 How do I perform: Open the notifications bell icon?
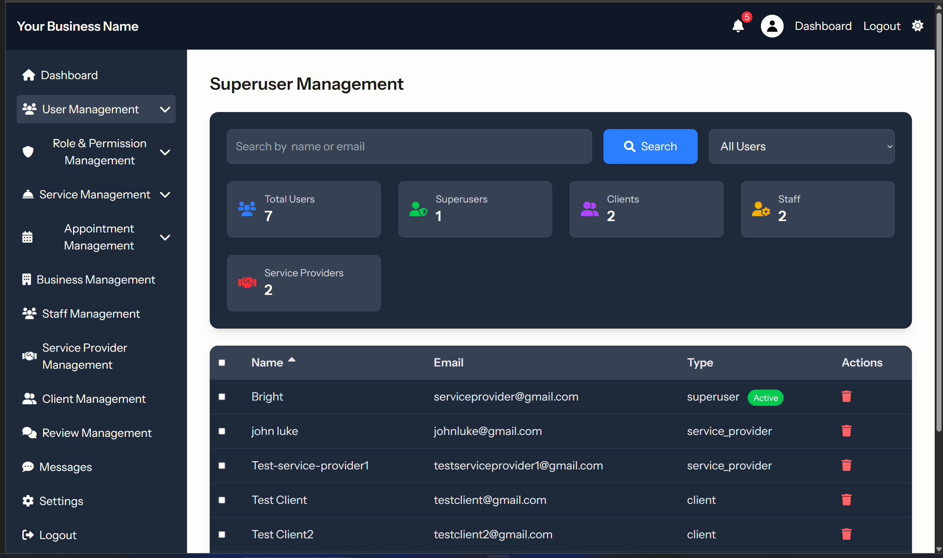pos(738,26)
